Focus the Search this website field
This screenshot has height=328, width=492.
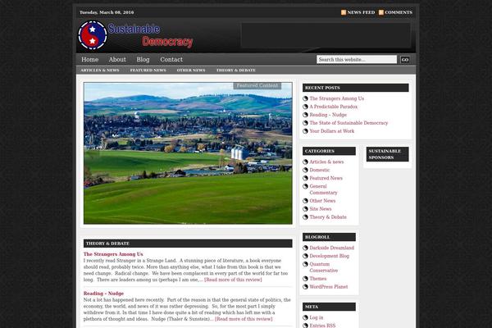[x=357, y=60]
